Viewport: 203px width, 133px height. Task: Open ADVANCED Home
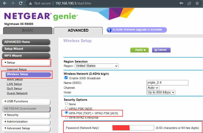pyautogui.click(x=26, y=42)
